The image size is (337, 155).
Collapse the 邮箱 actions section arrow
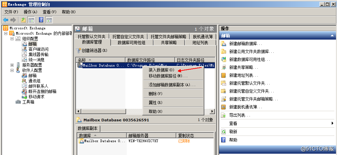point(332,36)
